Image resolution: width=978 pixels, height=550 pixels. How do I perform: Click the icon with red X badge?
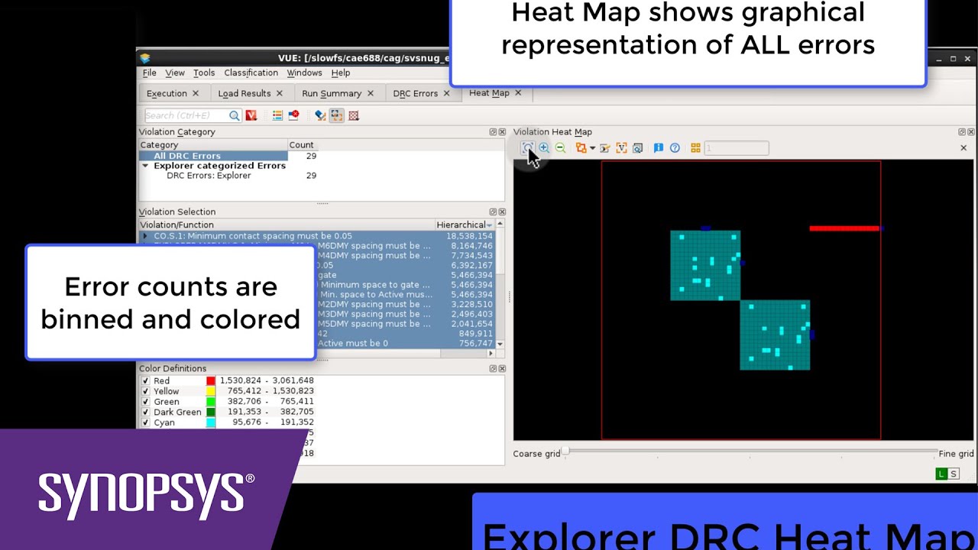293,115
